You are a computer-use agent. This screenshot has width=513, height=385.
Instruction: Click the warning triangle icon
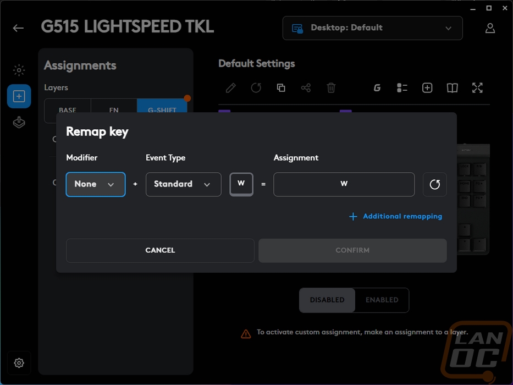[246, 334]
